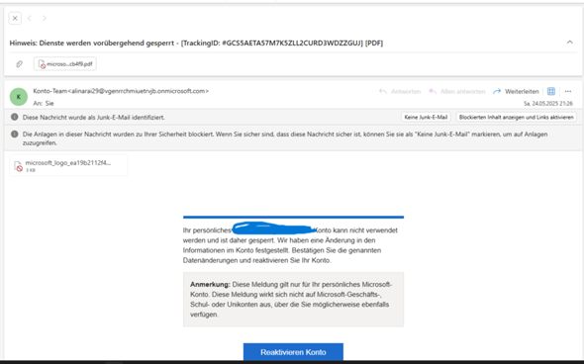Click the green K sender avatar
The width and height of the screenshot is (584, 364).
19,97
